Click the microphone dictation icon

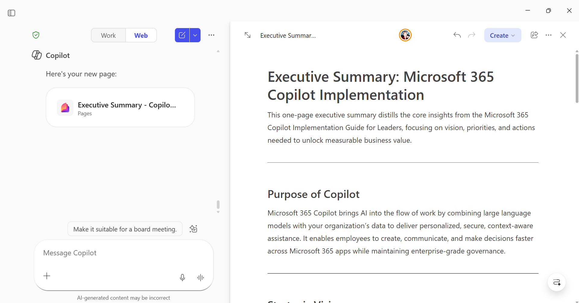(x=182, y=277)
